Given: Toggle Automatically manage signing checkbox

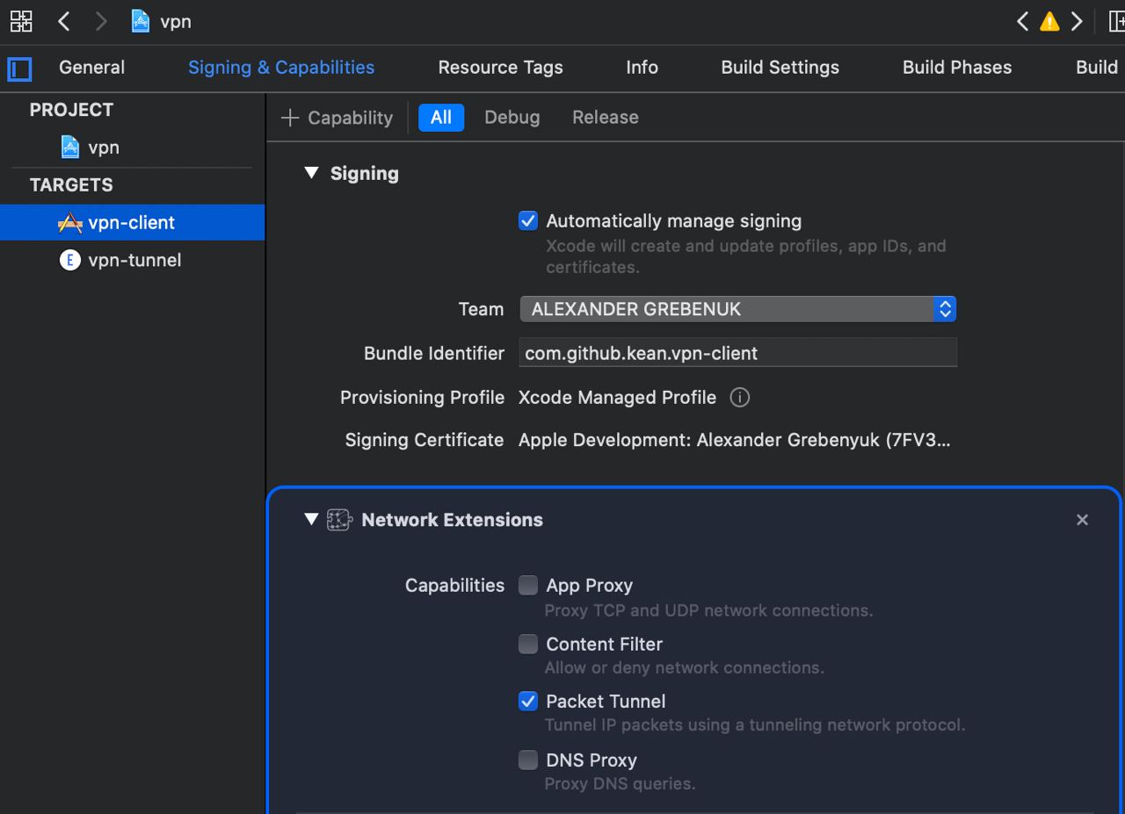Looking at the screenshot, I should 527,221.
